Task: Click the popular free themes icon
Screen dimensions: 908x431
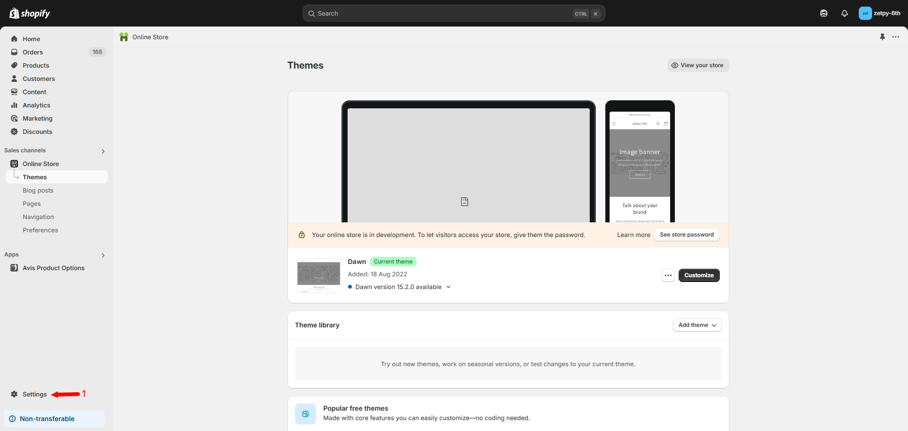Action: point(306,414)
